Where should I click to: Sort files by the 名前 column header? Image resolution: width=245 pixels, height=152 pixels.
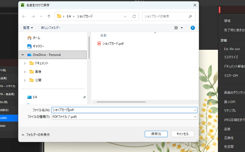[103, 35]
